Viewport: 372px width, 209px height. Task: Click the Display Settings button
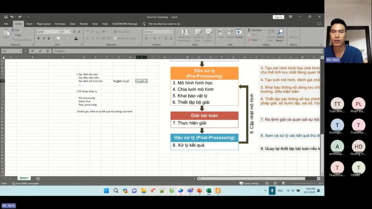pyautogui.click(x=249, y=183)
